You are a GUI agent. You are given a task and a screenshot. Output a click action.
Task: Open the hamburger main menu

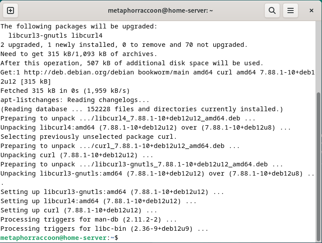point(291,11)
